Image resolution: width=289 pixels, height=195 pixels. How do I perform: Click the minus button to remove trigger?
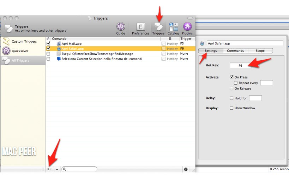click(57, 169)
